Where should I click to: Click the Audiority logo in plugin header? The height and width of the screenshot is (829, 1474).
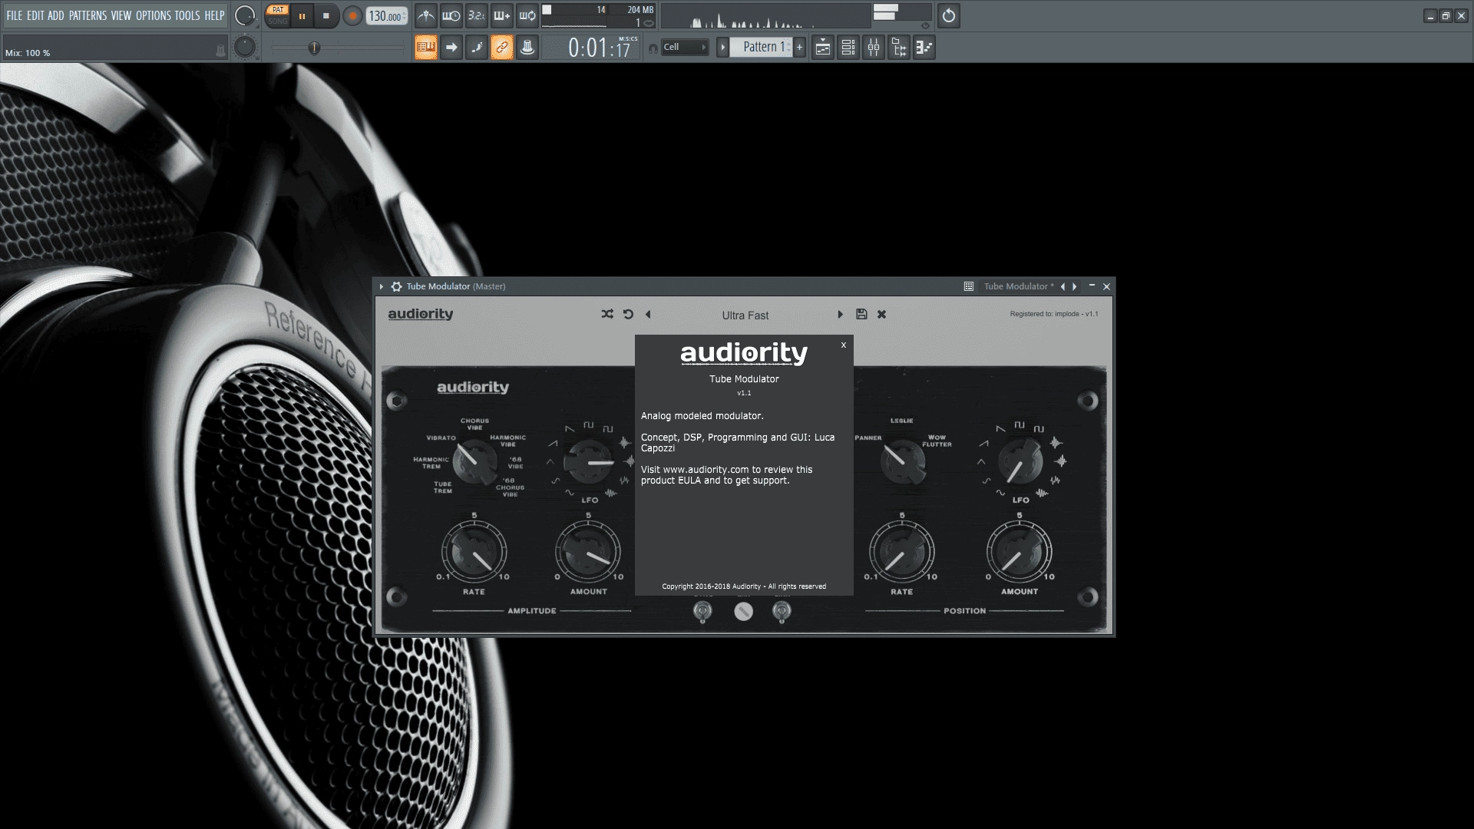coord(421,314)
